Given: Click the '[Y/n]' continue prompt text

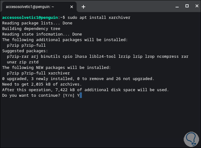Looking at the screenshot, I should point(69,95).
